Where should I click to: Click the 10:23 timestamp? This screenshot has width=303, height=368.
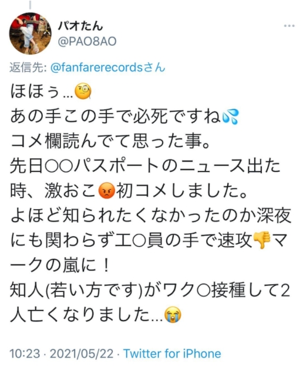pyautogui.click(x=25, y=354)
